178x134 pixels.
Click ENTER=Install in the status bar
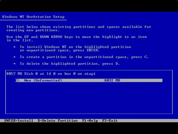pyautogui.click(x=19, y=121)
